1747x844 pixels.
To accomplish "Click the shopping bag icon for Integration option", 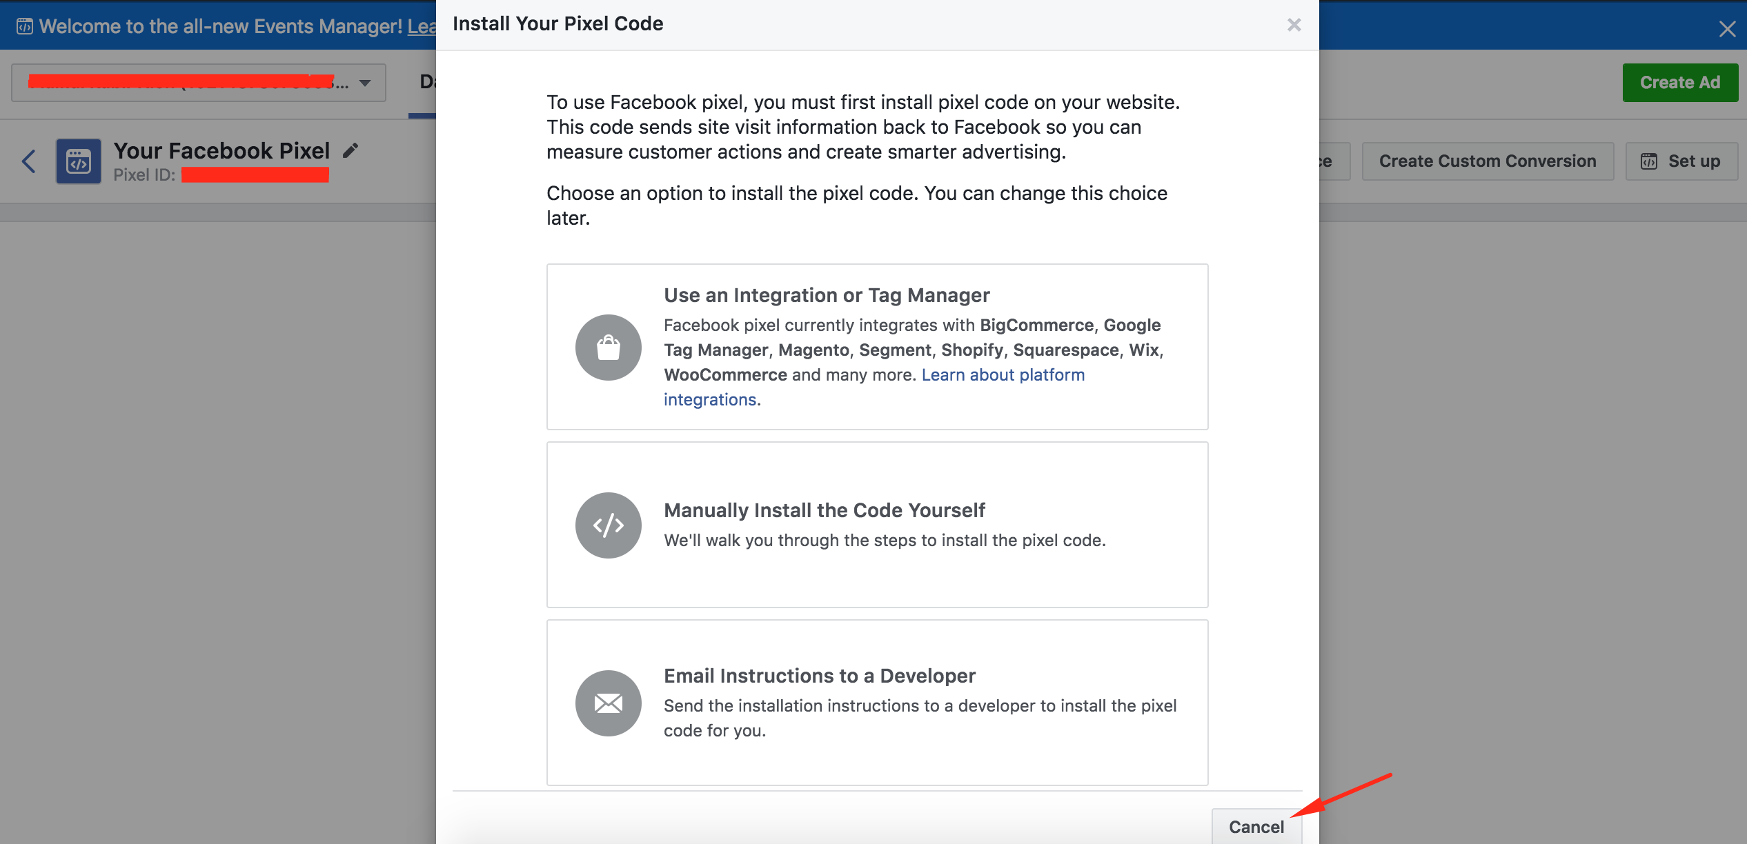I will click(x=609, y=346).
